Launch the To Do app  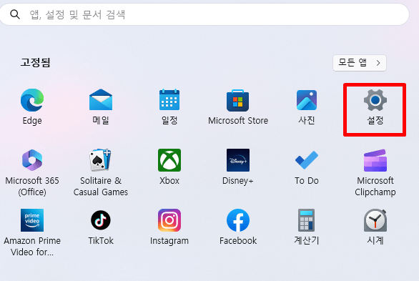pos(307,160)
